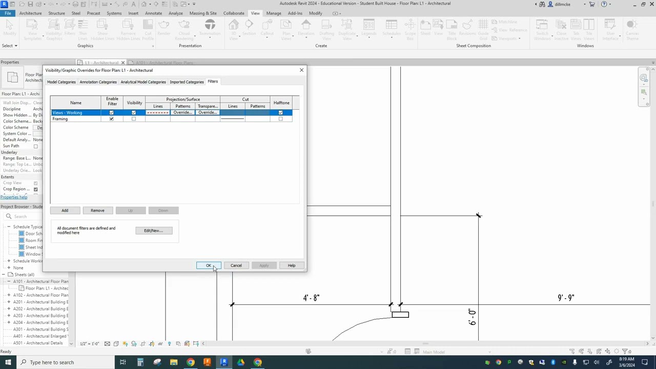Image resolution: width=656 pixels, height=369 pixels.
Task: Toggle Enable Filter for Views - Working
Action: tap(112, 113)
